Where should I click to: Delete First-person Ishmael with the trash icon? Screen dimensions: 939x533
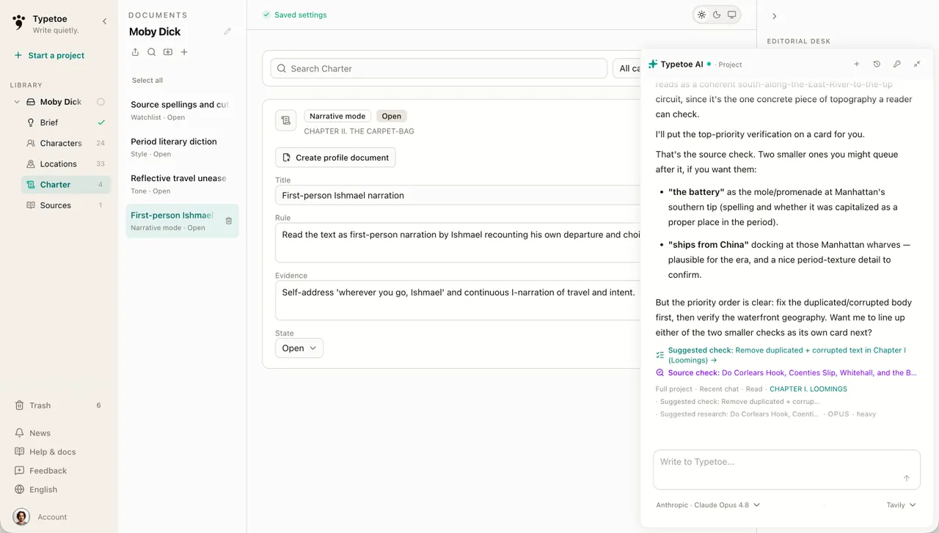[229, 221]
